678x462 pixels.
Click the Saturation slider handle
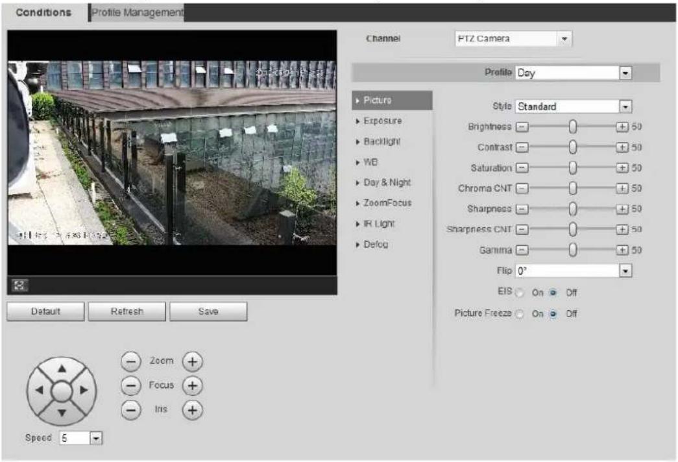click(572, 168)
